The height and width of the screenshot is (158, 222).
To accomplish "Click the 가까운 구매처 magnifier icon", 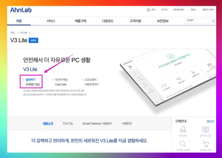I will (x=183, y=144).
